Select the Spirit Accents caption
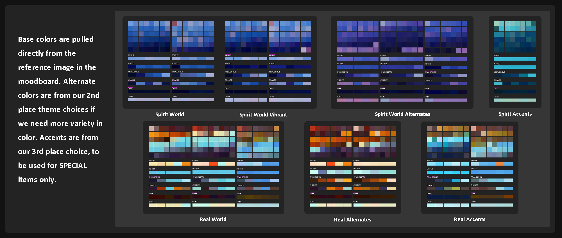The height and width of the screenshot is (238, 562). click(515, 114)
